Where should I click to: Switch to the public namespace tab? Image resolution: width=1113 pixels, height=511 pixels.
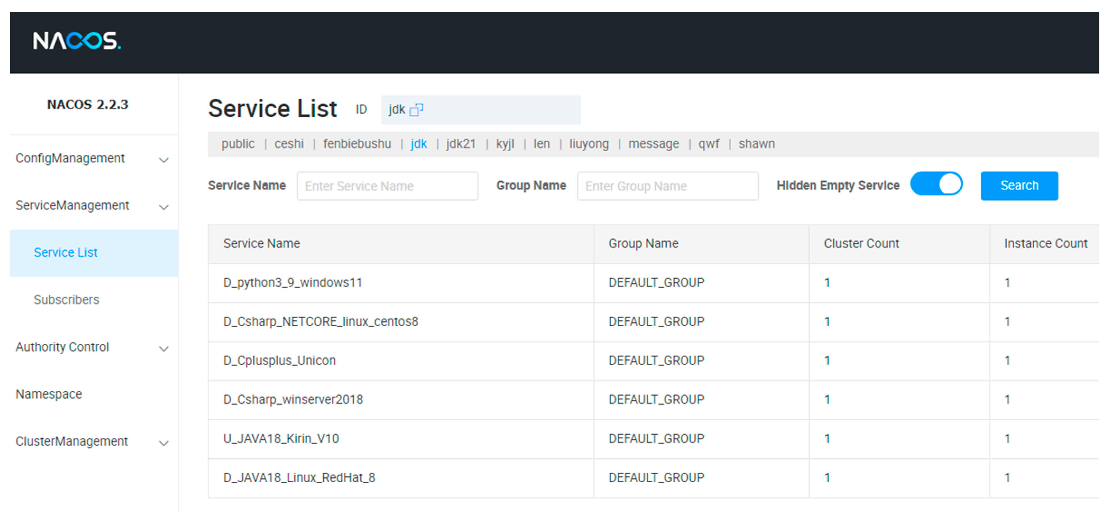tap(238, 144)
